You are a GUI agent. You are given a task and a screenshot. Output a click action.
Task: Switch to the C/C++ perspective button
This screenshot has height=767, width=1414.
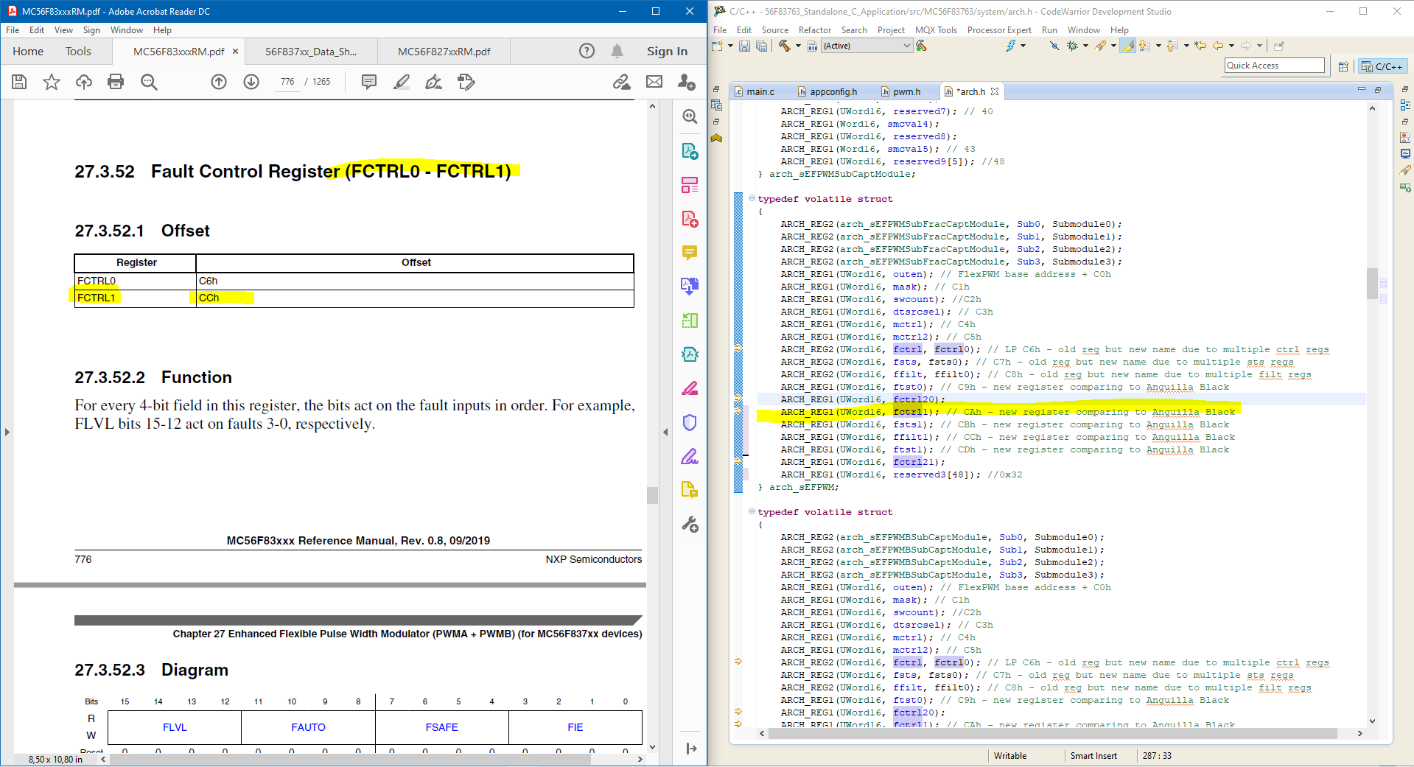click(x=1382, y=66)
